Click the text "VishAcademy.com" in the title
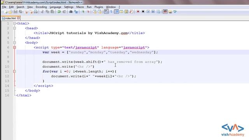This screenshot has height=140, width=249. click(x=111, y=33)
